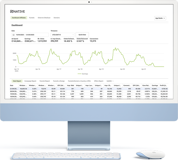Open the Funnels x Design report tab
178x161 pixels.
point(59,81)
